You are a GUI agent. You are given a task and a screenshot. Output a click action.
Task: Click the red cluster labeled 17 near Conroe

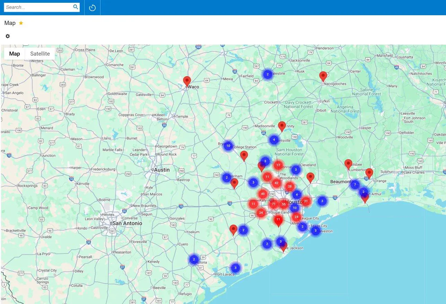(x=278, y=165)
